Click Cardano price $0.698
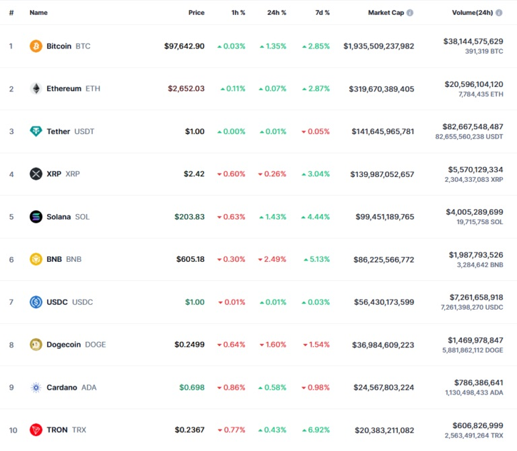This screenshot has height=451, width=517. point(192,387)
